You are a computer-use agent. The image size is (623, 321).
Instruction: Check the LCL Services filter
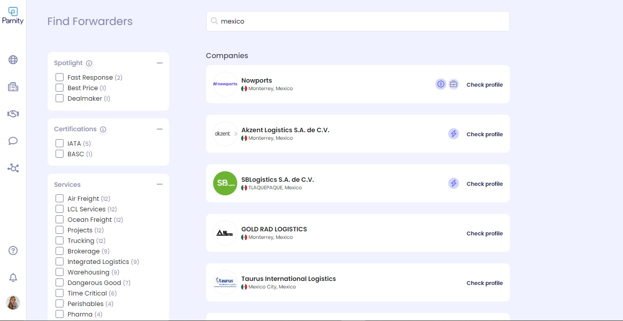pyautogui.click(x=60, y=209)
